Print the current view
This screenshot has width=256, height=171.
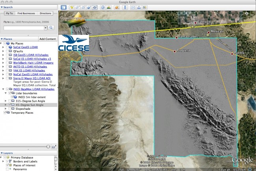(139, 8)
